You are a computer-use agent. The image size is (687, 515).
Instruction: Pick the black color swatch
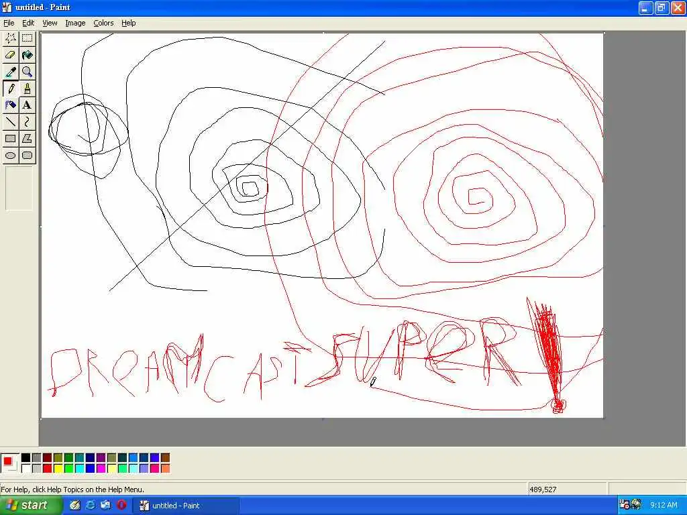[x=26, y=457]
